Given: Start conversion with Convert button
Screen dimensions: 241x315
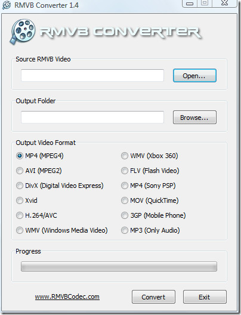Looking at the screenshot, I should (153, 297).
